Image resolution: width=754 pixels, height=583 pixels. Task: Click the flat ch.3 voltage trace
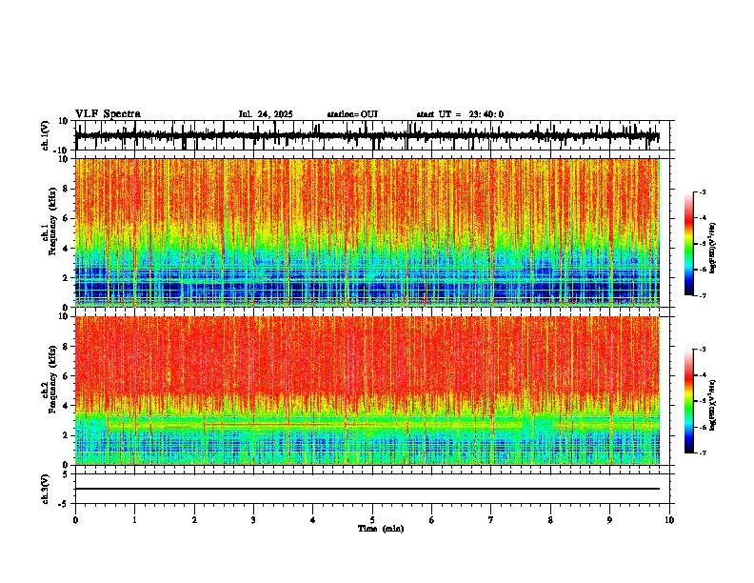pos(367,489)
